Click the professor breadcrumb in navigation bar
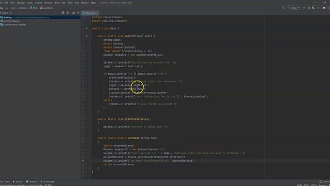This screenshot has height=186, width=330. 23,8
